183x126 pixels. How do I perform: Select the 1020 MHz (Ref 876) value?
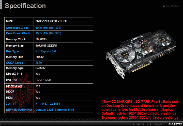pos(48,28)
